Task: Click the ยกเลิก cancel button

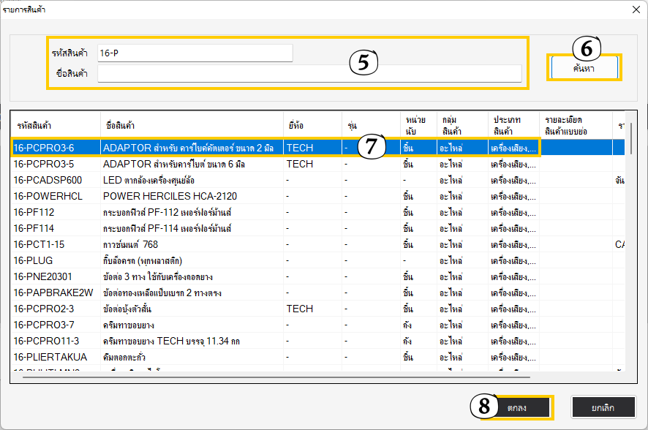Action: pos(603,407)
